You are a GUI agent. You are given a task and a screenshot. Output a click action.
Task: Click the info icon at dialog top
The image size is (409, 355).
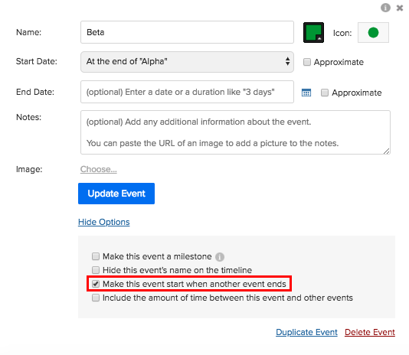(x=385, y=8)
